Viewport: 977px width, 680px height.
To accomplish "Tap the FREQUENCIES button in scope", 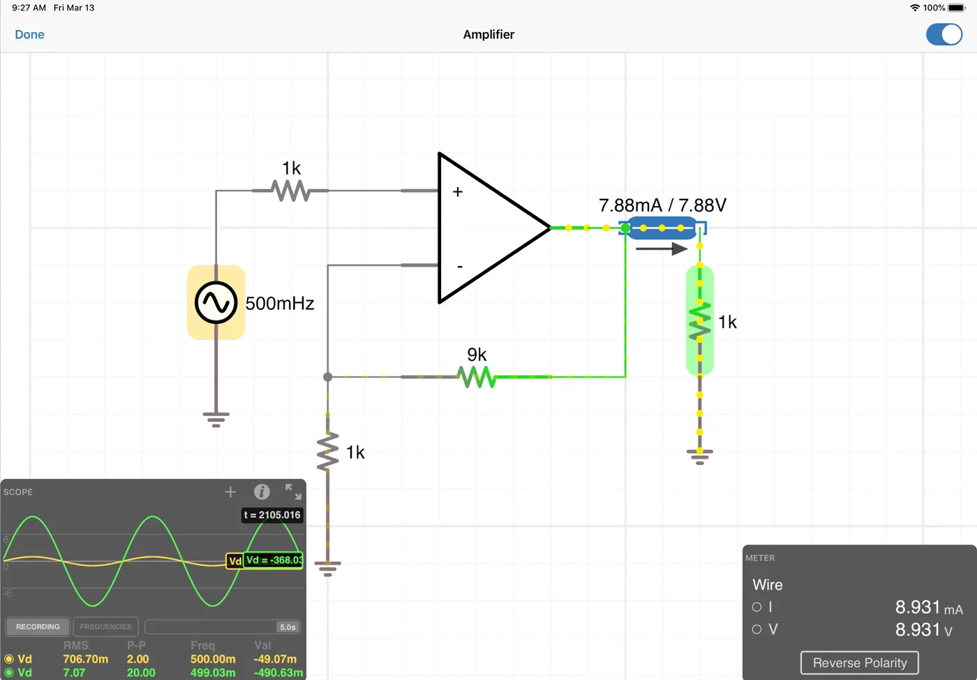I will [x=105, y=626].
